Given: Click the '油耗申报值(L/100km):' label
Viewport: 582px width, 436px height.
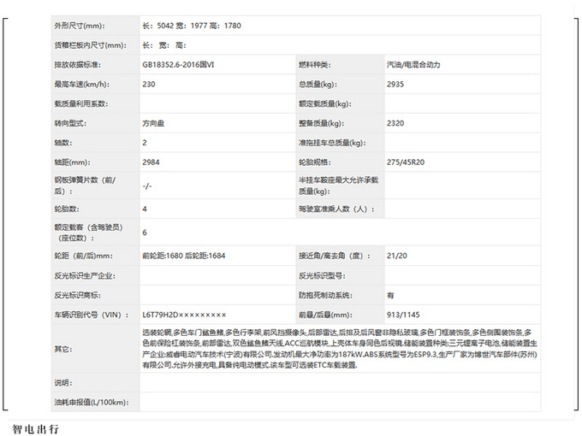Looking at the screenshot, I should 92,403.
